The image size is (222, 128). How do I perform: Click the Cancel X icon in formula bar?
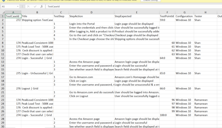click(x=28, y=7)
